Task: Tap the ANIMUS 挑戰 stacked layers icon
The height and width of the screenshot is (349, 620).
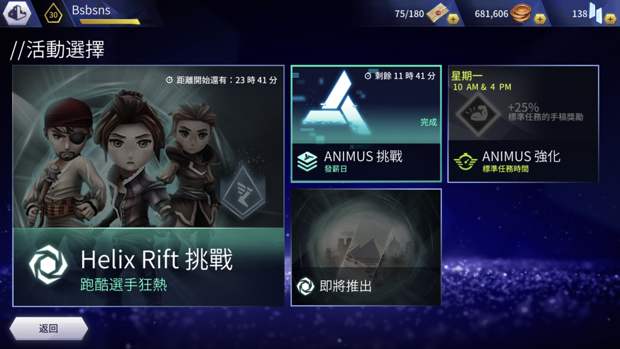Action: click(x=307, y=162)
